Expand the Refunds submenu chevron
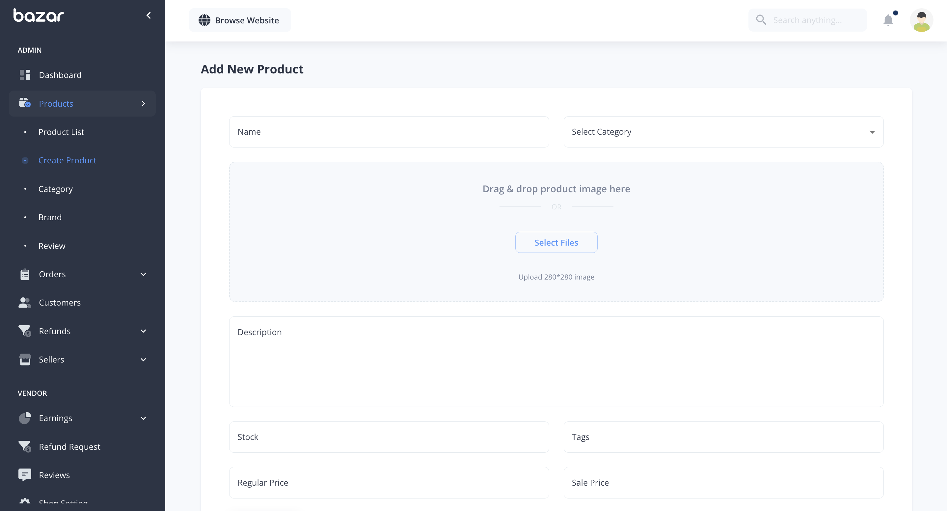 pyautogui.click(x=143, y=331)
